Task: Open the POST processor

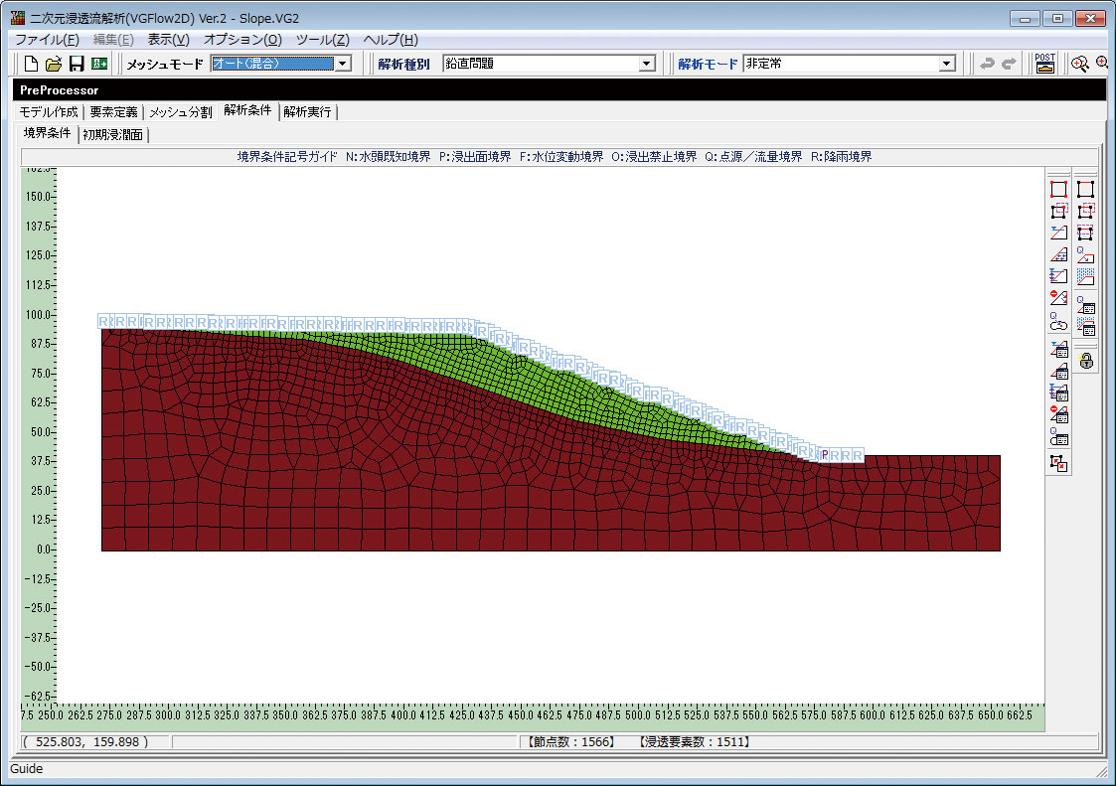Action: (x=1044, y=64)
